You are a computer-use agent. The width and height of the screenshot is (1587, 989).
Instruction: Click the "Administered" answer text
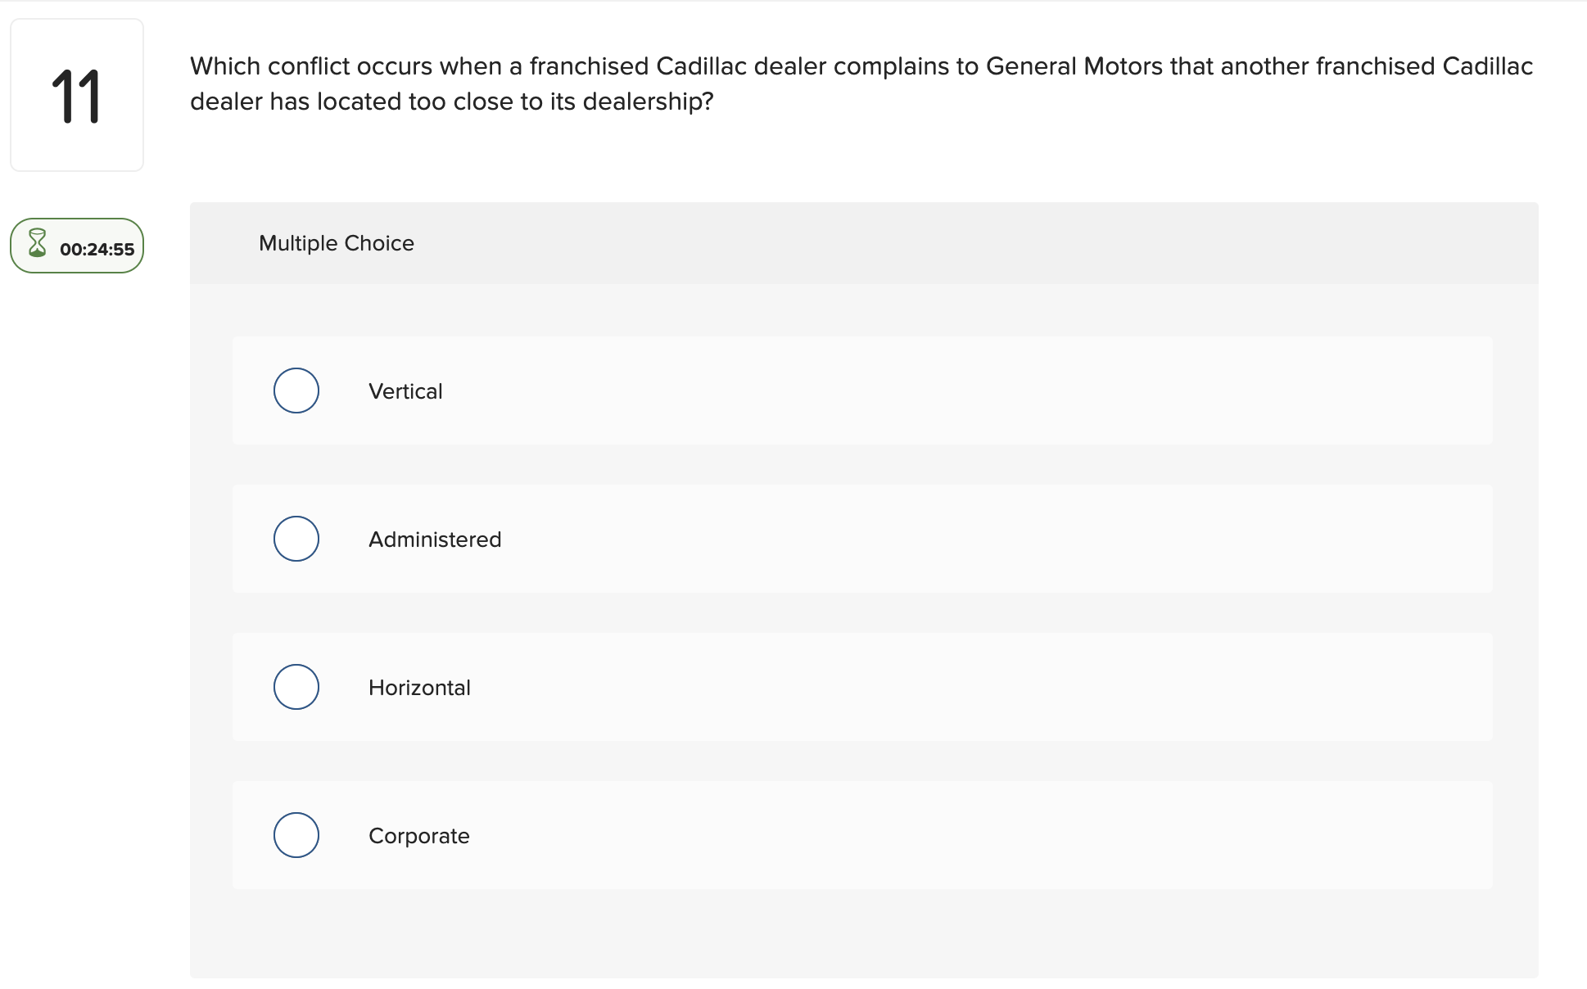tap(435, 540)
